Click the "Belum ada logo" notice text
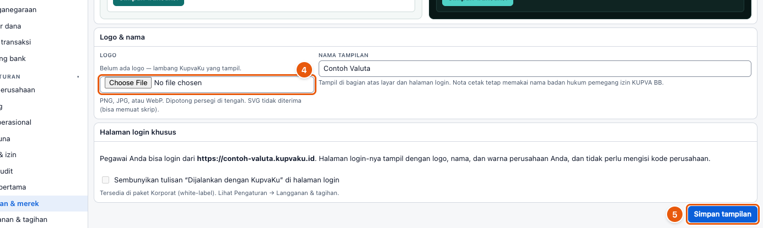This screenshot has width=763, height=228. (x=170, y=68)
